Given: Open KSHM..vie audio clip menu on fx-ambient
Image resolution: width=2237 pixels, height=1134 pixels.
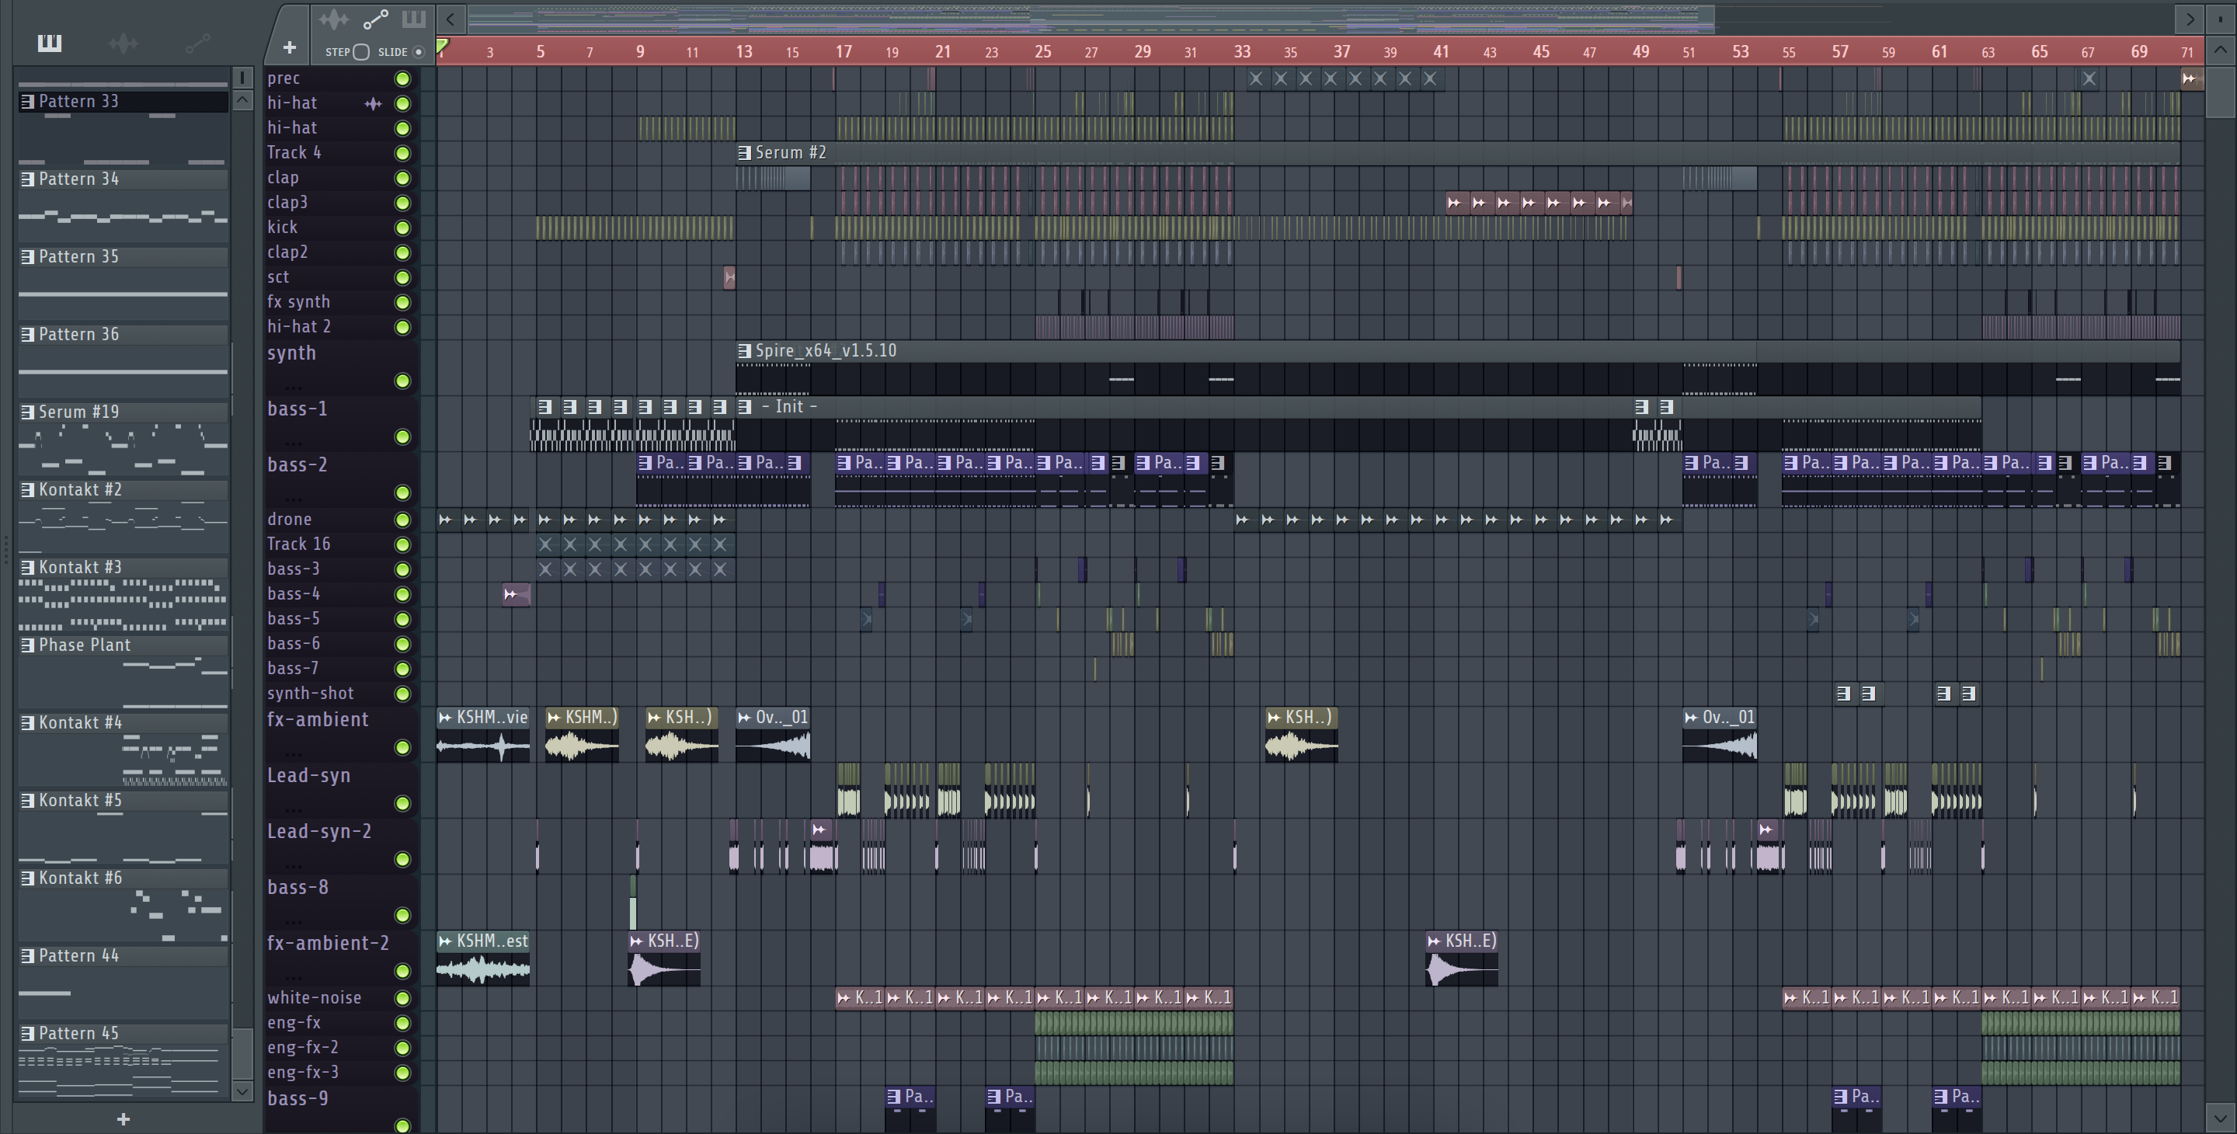Looking at the screenshot, I should (446, 717).
